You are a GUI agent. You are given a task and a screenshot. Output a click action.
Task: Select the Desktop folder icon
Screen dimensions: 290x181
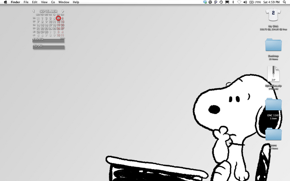[273, 45]
